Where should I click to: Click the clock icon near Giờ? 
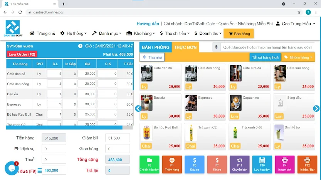80,46
